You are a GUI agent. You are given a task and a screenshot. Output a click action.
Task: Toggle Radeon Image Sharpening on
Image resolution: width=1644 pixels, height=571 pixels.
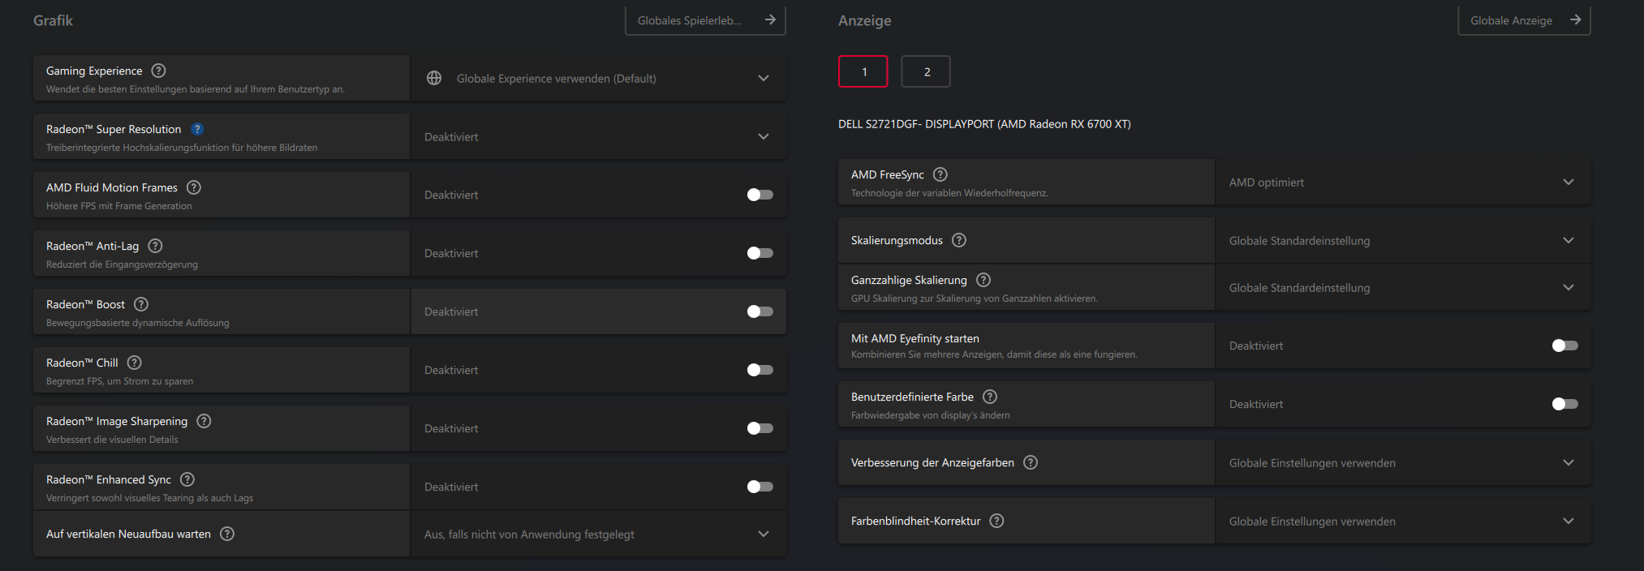coord(760,428)
